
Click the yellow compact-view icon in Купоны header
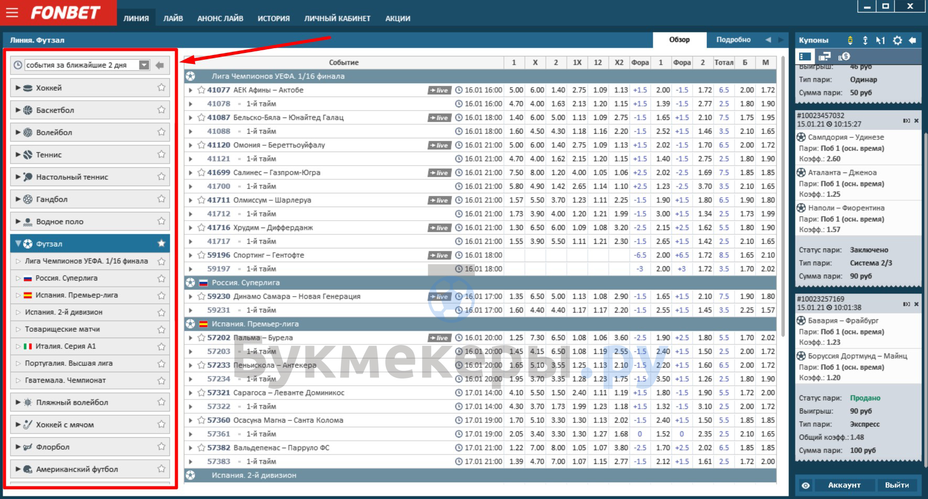click(x=850, y=40)
